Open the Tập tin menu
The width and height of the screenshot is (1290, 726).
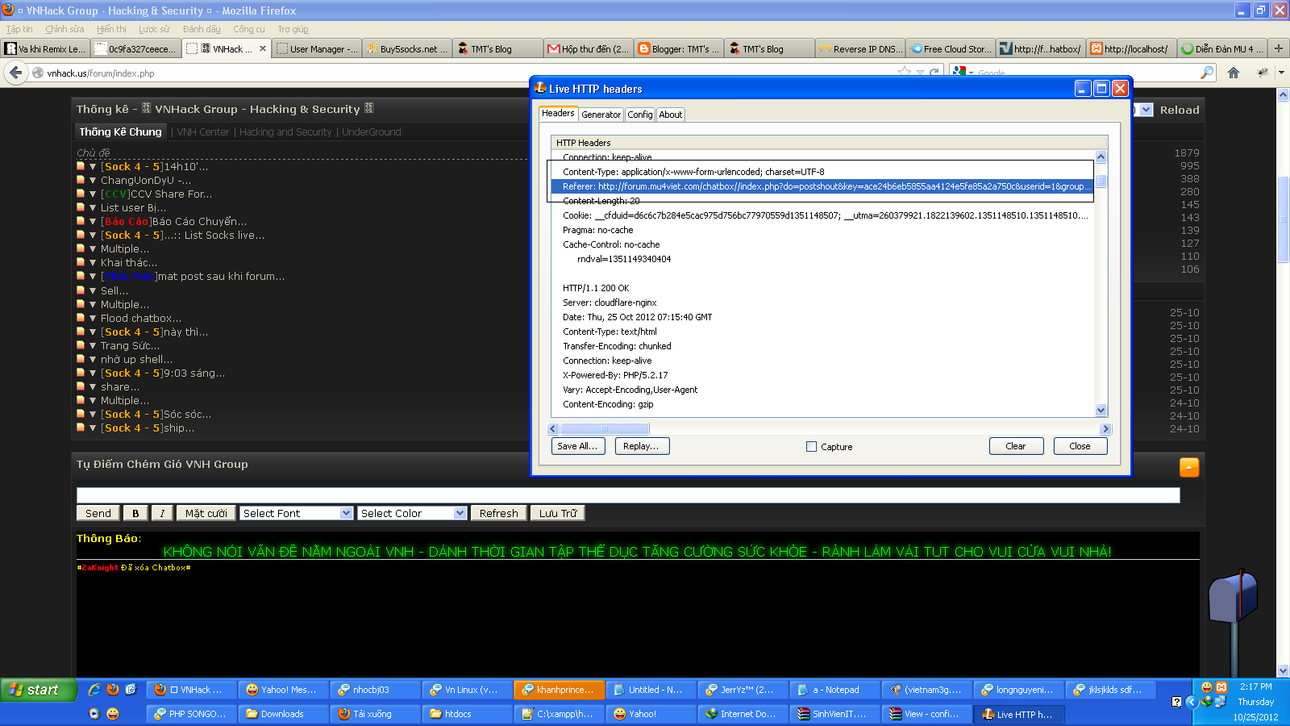[x=19, y=29]
